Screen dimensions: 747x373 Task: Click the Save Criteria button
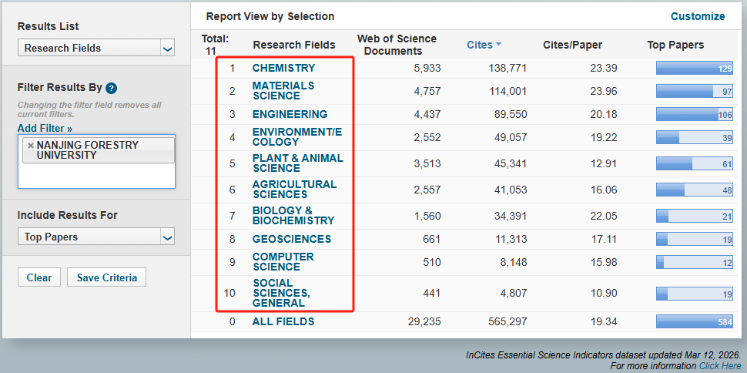click(x=106, y=277)
